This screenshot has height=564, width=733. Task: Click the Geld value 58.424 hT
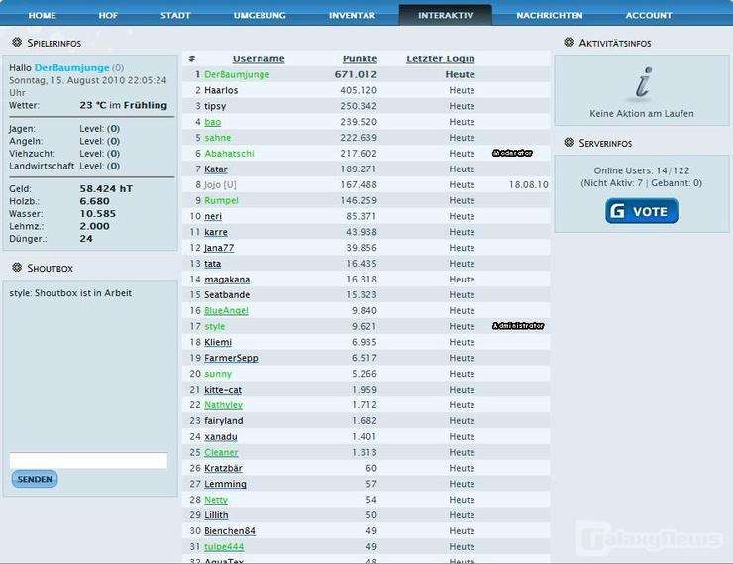point(106,189)
